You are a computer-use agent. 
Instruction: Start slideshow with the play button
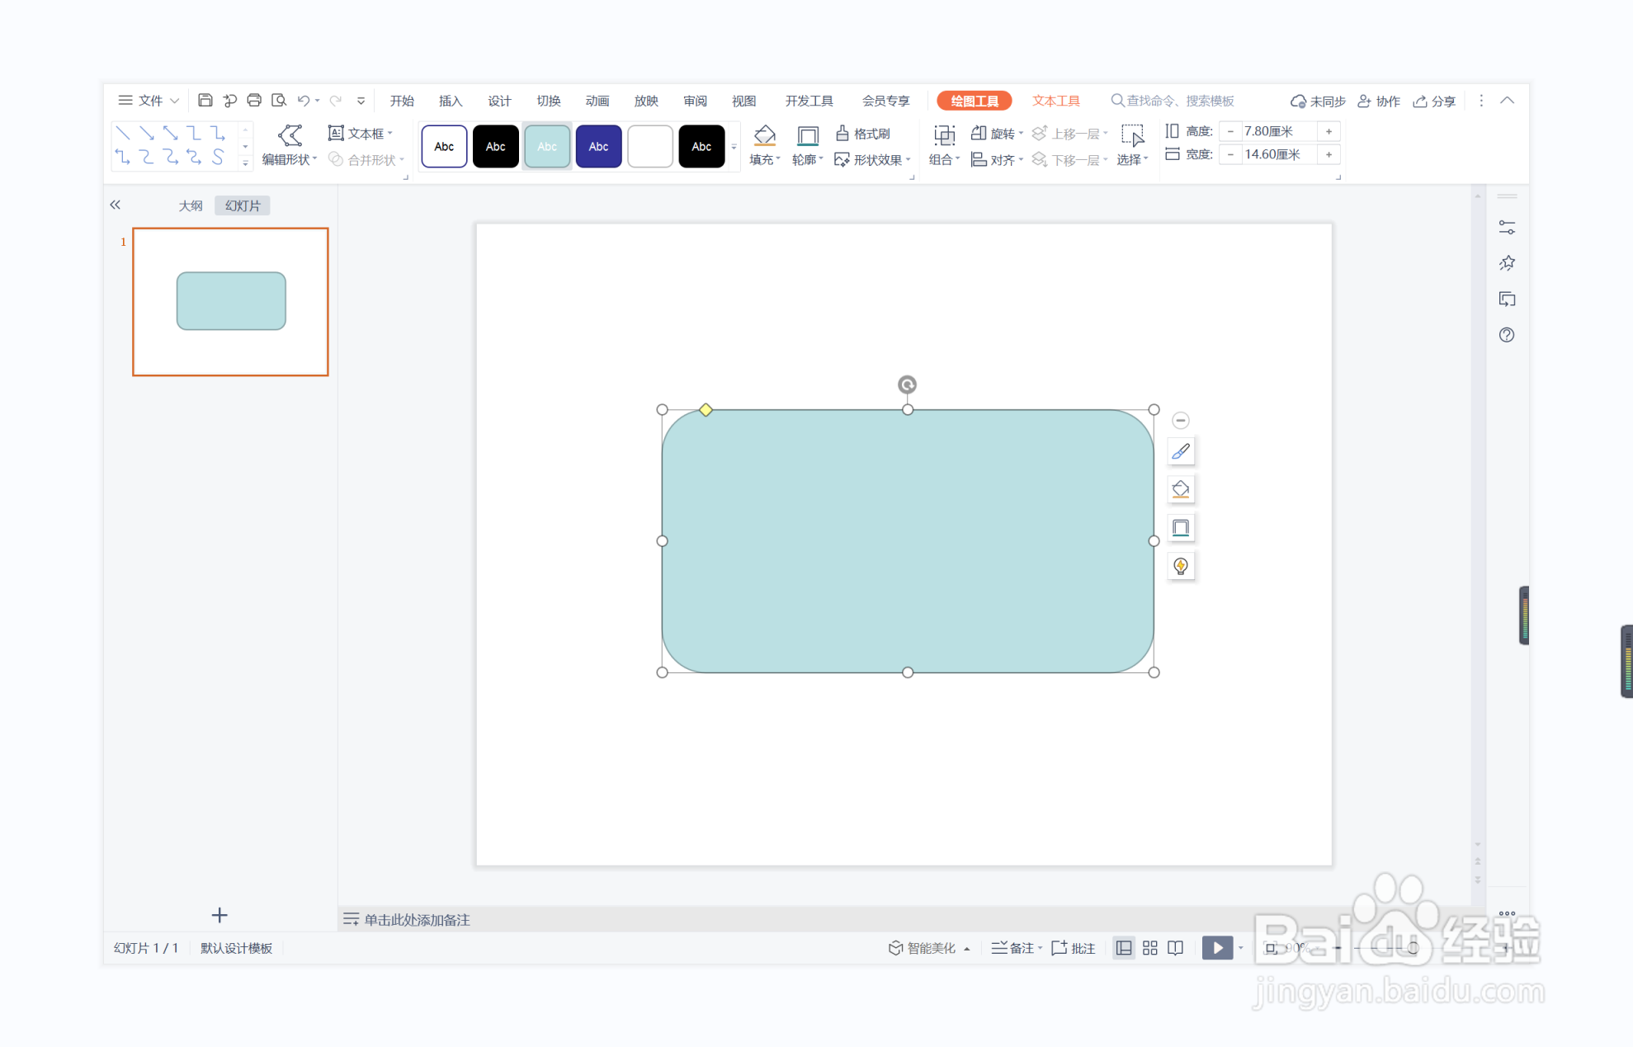[1217, 948]
